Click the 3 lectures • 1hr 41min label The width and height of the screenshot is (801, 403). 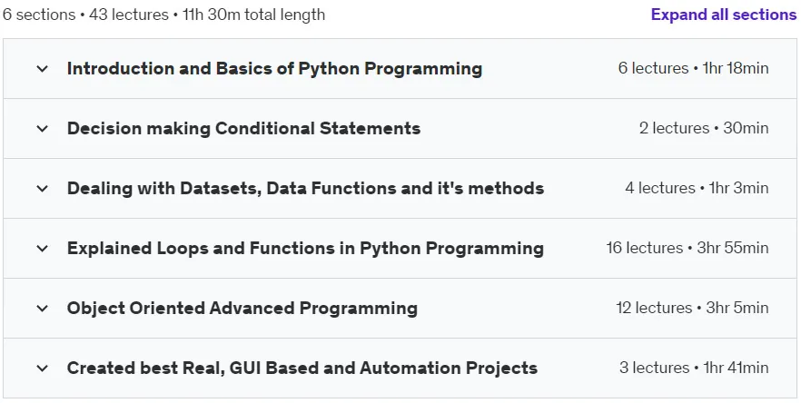point(694,368)
